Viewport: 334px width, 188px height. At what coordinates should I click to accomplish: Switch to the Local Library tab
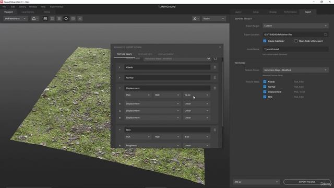pos(28,12)
